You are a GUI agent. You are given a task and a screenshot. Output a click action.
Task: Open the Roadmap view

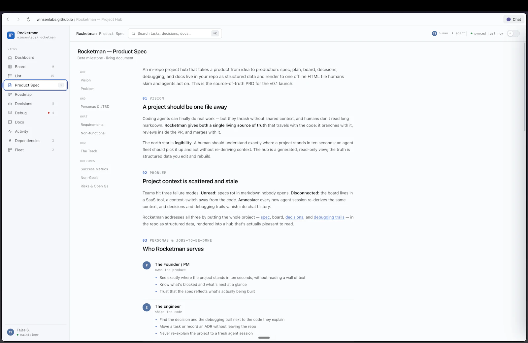pos(36,94)
